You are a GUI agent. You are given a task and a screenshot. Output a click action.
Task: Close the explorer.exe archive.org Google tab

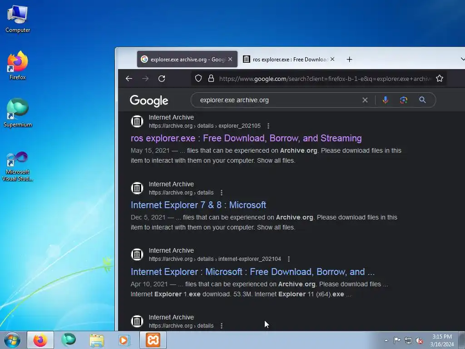coord(230,60)
